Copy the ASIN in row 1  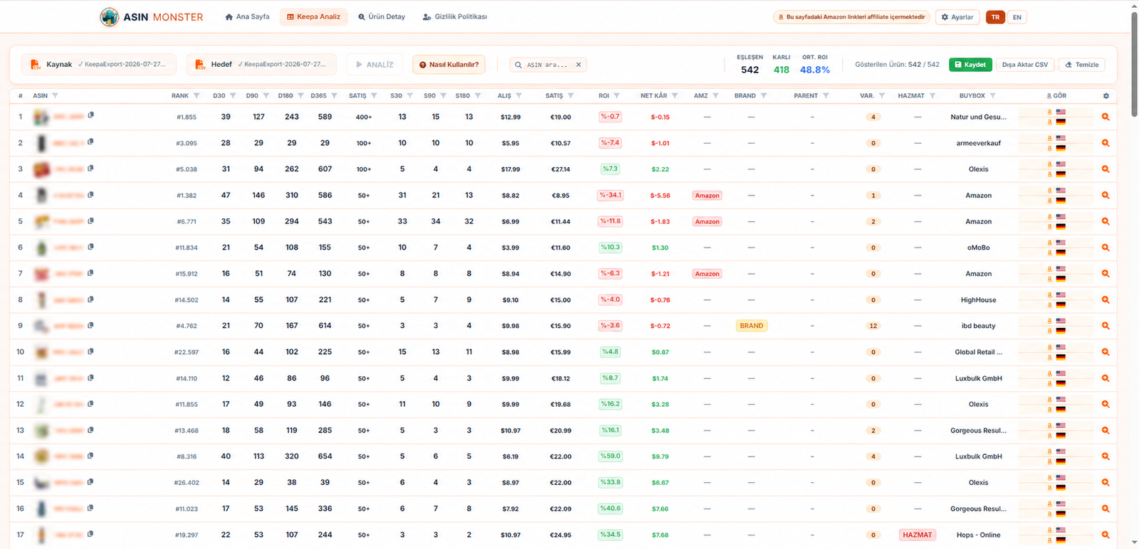pyautogui.click(x=90, y=115)
